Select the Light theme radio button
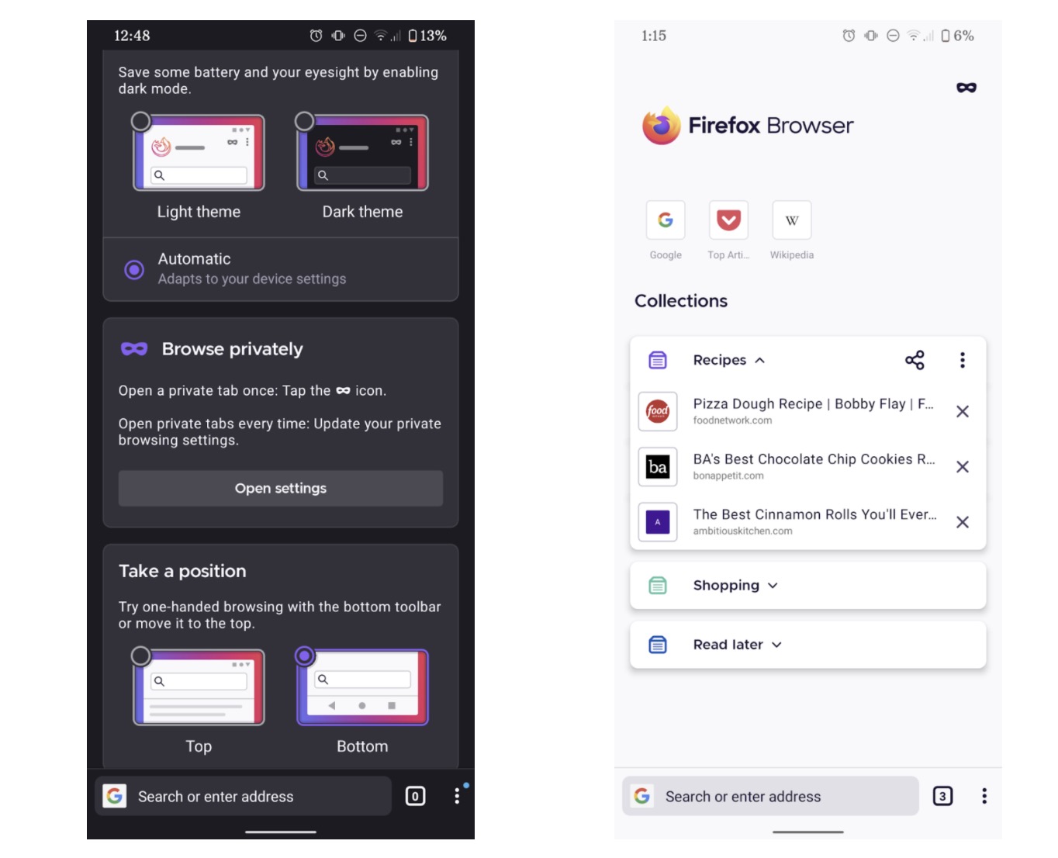1058x858 pixels. pos(141,121)
